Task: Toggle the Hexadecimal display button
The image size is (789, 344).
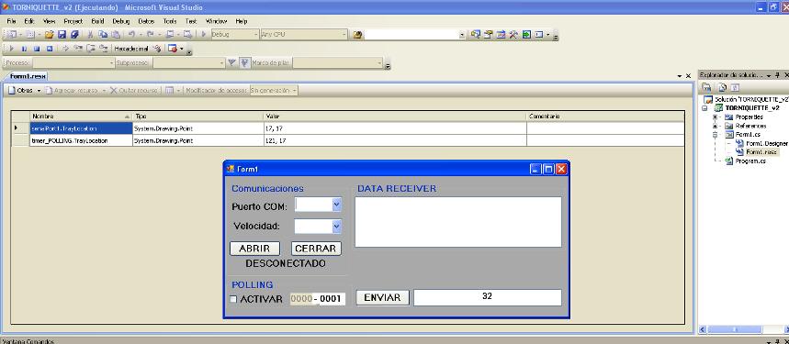Action: [x=131, y=49]
